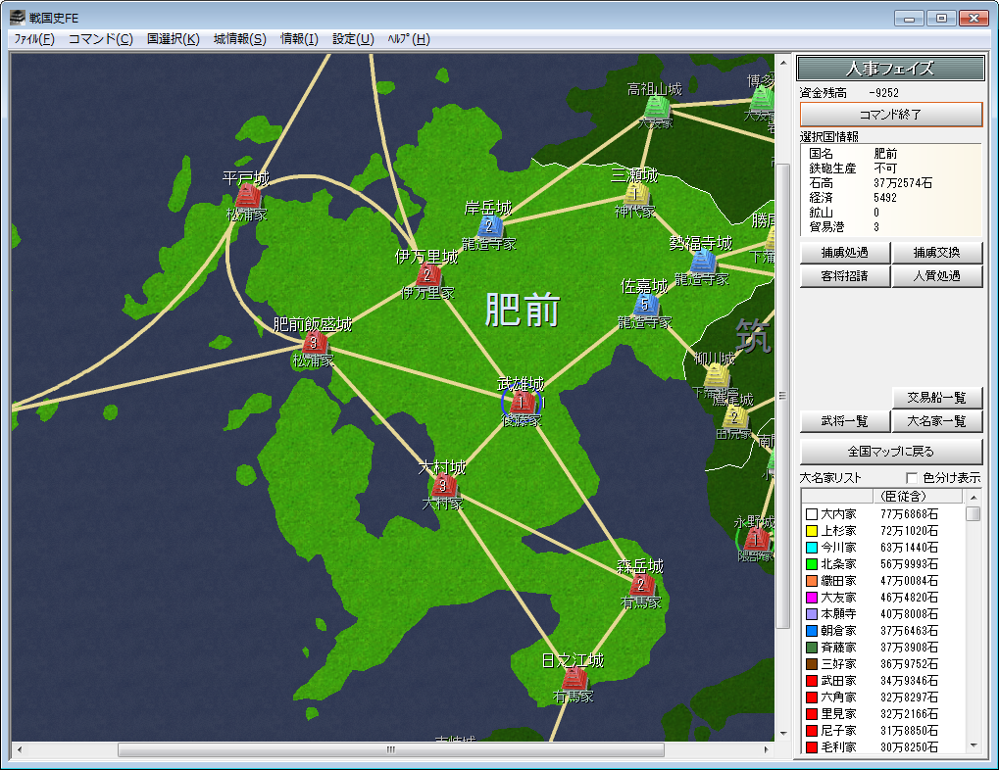Open the 城情報 menu
The height and width of the screenshot is (770, 999).
click(x=239, y=39)
